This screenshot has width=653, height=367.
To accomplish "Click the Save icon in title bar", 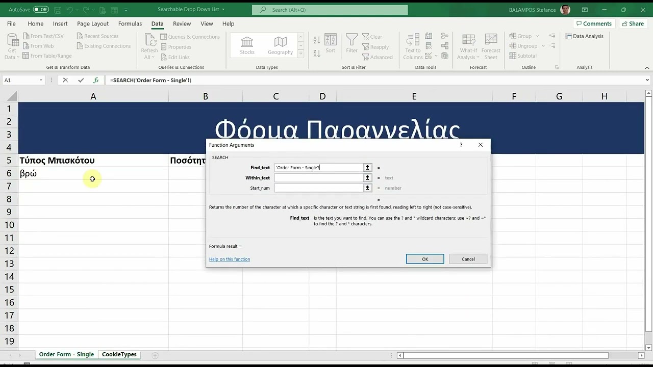I will pos(58,10).
